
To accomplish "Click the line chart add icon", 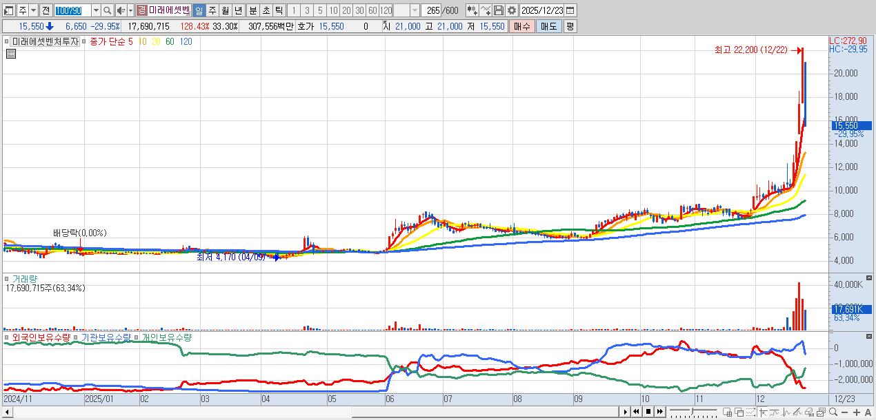I will click(x=485, y=10).
